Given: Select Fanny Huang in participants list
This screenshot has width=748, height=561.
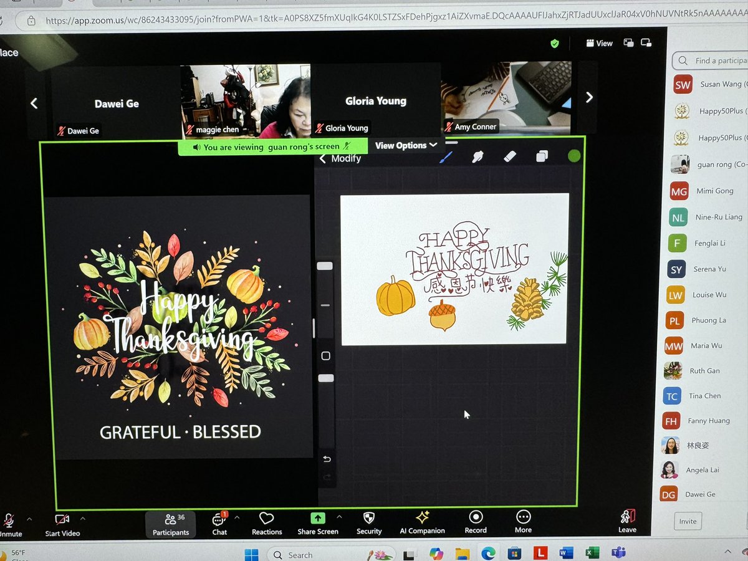Looking at the screenshot, I should [705, 421].
